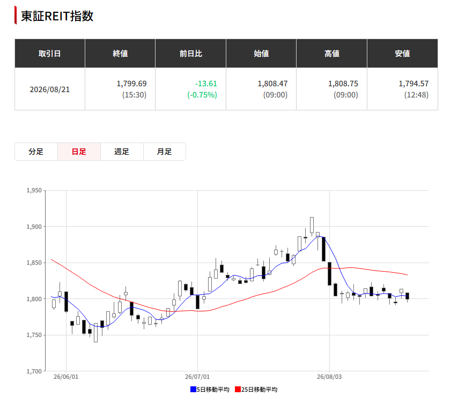Click the 1,900 y-axis label
Viewport: 458px width, 404px height.
34,227
